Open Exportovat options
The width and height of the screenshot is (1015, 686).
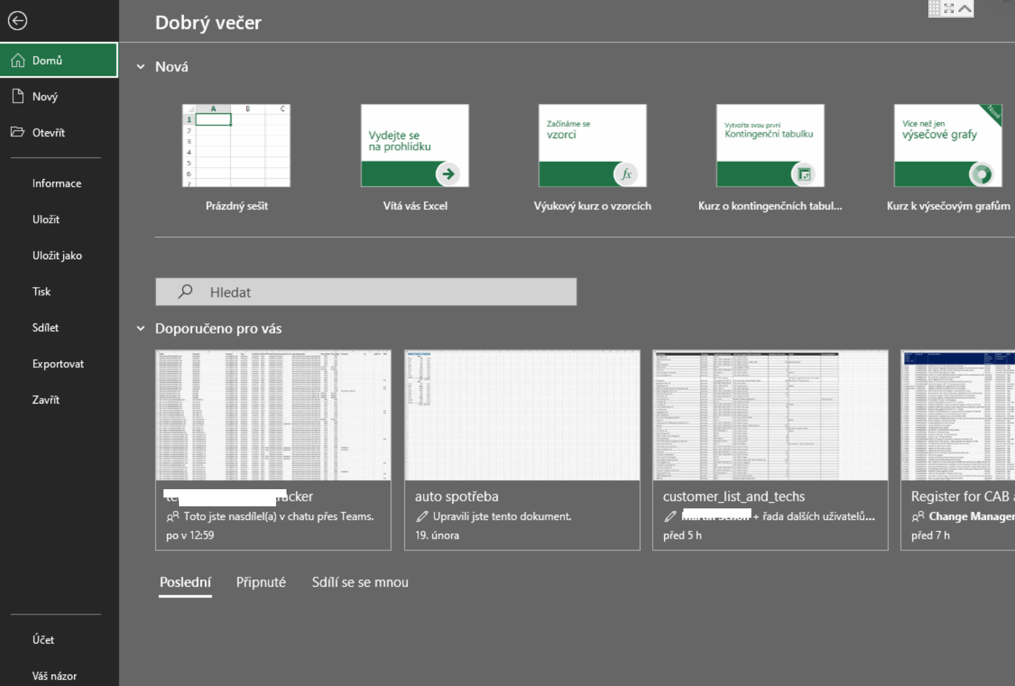59,364
